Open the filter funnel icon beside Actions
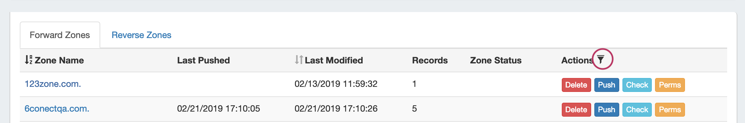Screen dimensions: 745x123 [x=601, y=59]
